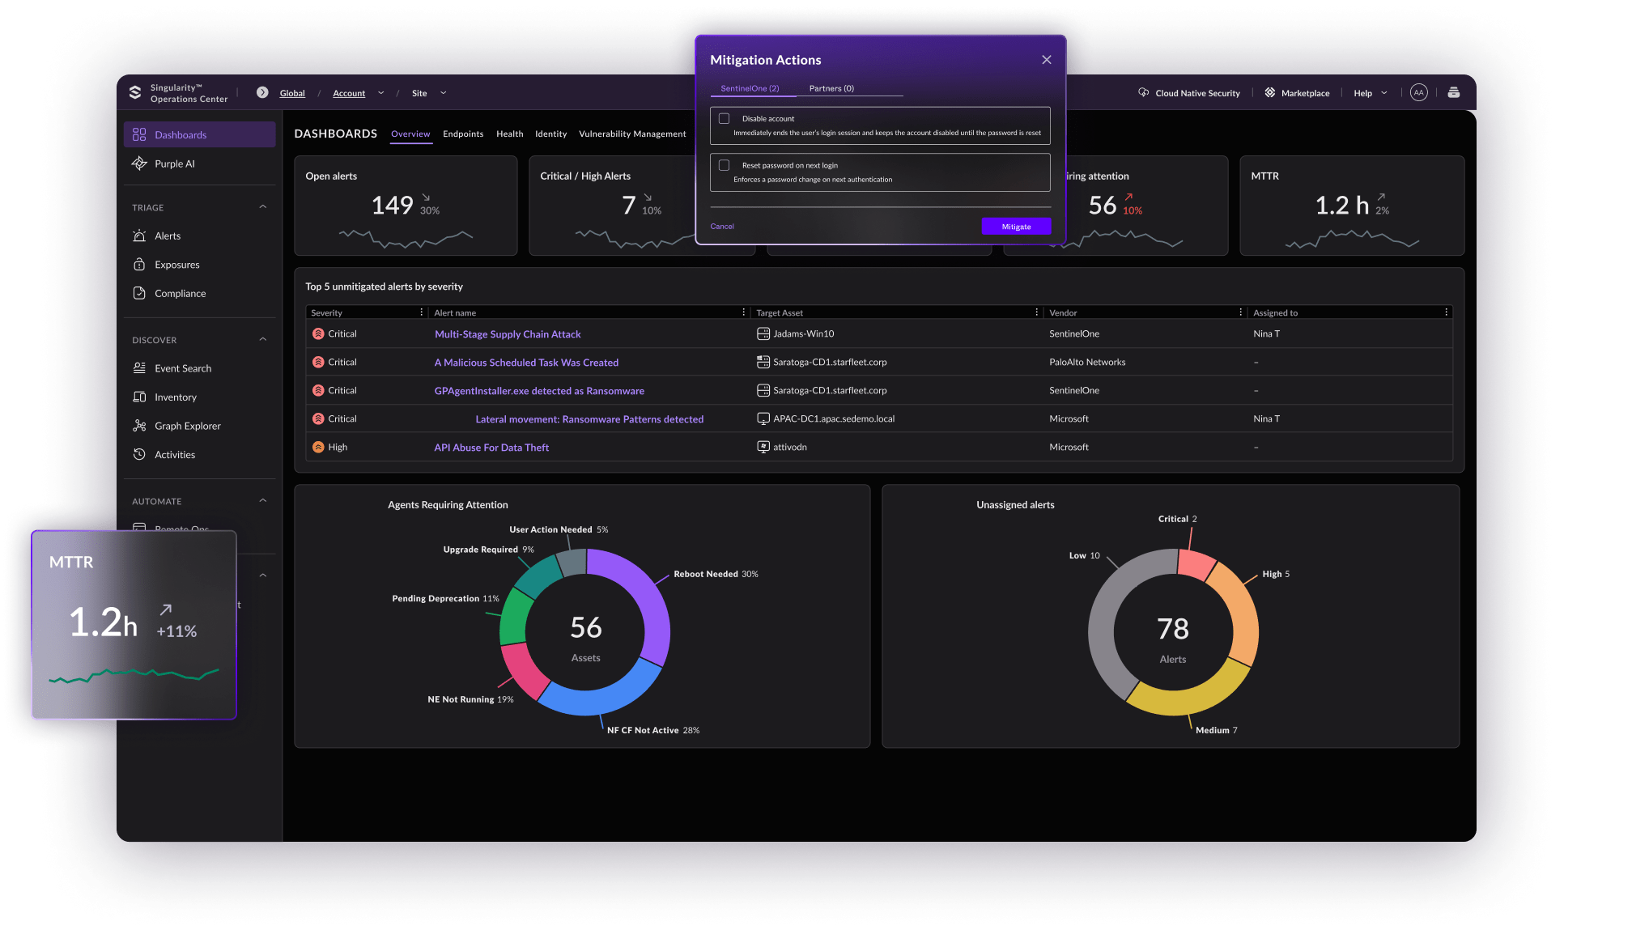The height and width of the screenshot is (930, 1632).
Task: Open Event Search icon in sidebar
Action: coord(139,368)
